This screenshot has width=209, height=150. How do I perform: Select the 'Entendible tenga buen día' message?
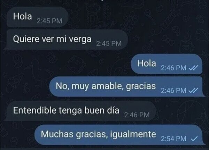click(x=80, y=111)
